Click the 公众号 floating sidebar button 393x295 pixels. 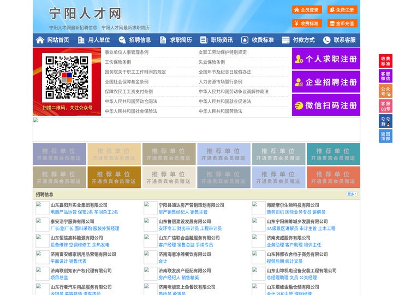[x=385, y=91]
